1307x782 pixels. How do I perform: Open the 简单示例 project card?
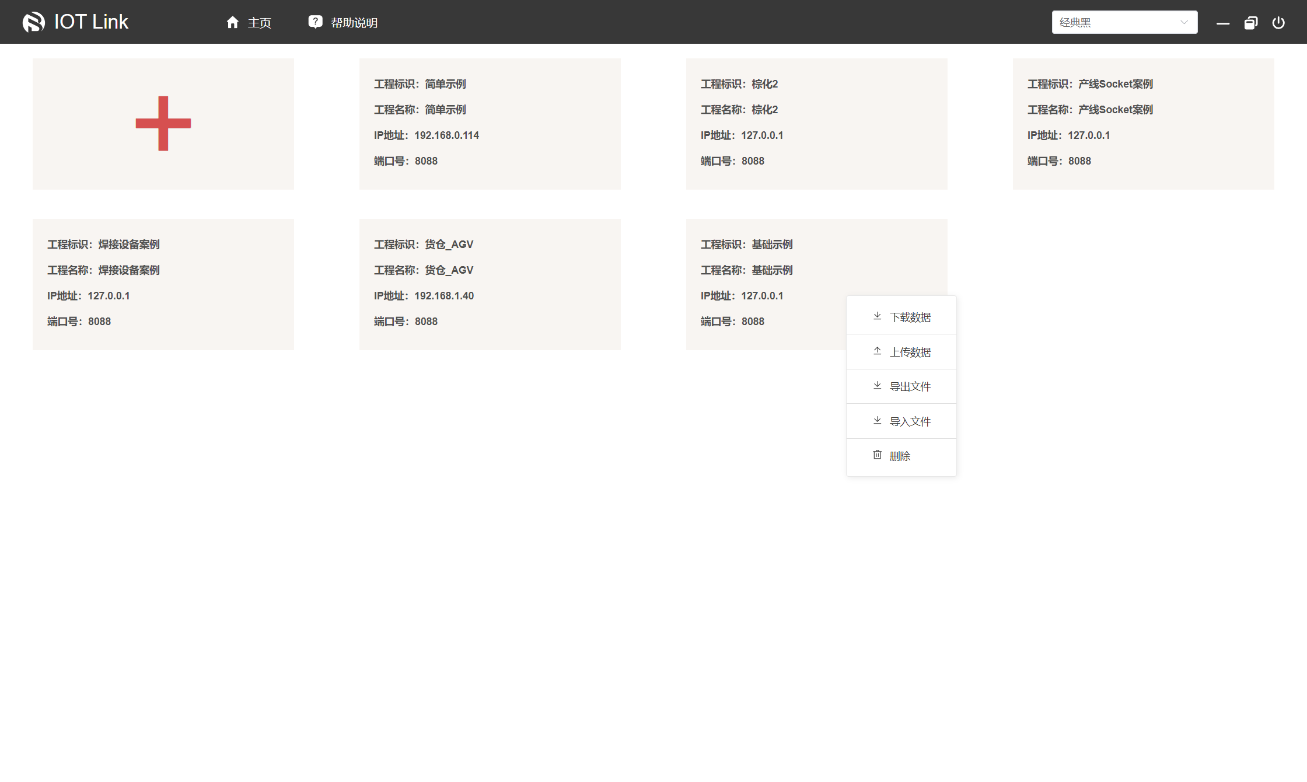(x=490, y=124)
